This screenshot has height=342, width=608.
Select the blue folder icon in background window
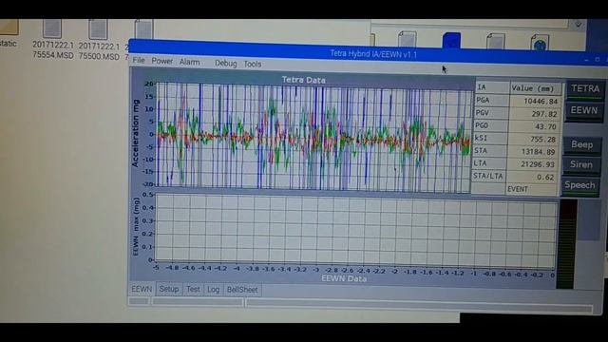(x=452, y=41)
